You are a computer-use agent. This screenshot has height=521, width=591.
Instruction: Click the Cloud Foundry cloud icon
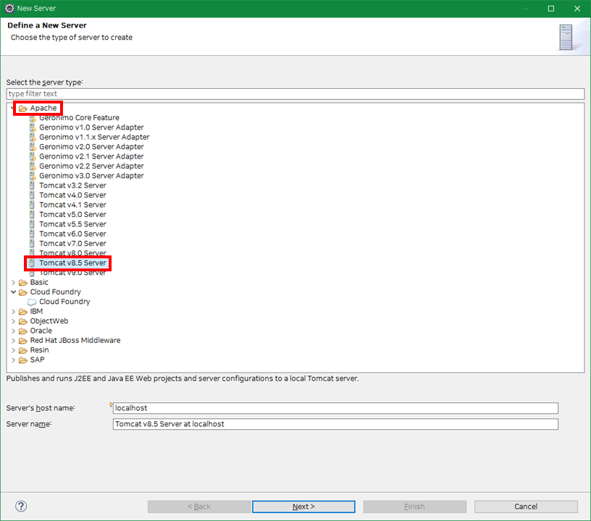(x=32, y=302)
